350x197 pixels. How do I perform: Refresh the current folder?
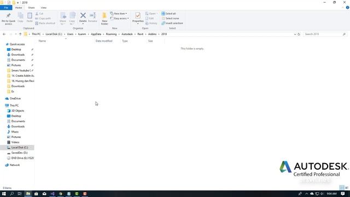coord(299,34)
